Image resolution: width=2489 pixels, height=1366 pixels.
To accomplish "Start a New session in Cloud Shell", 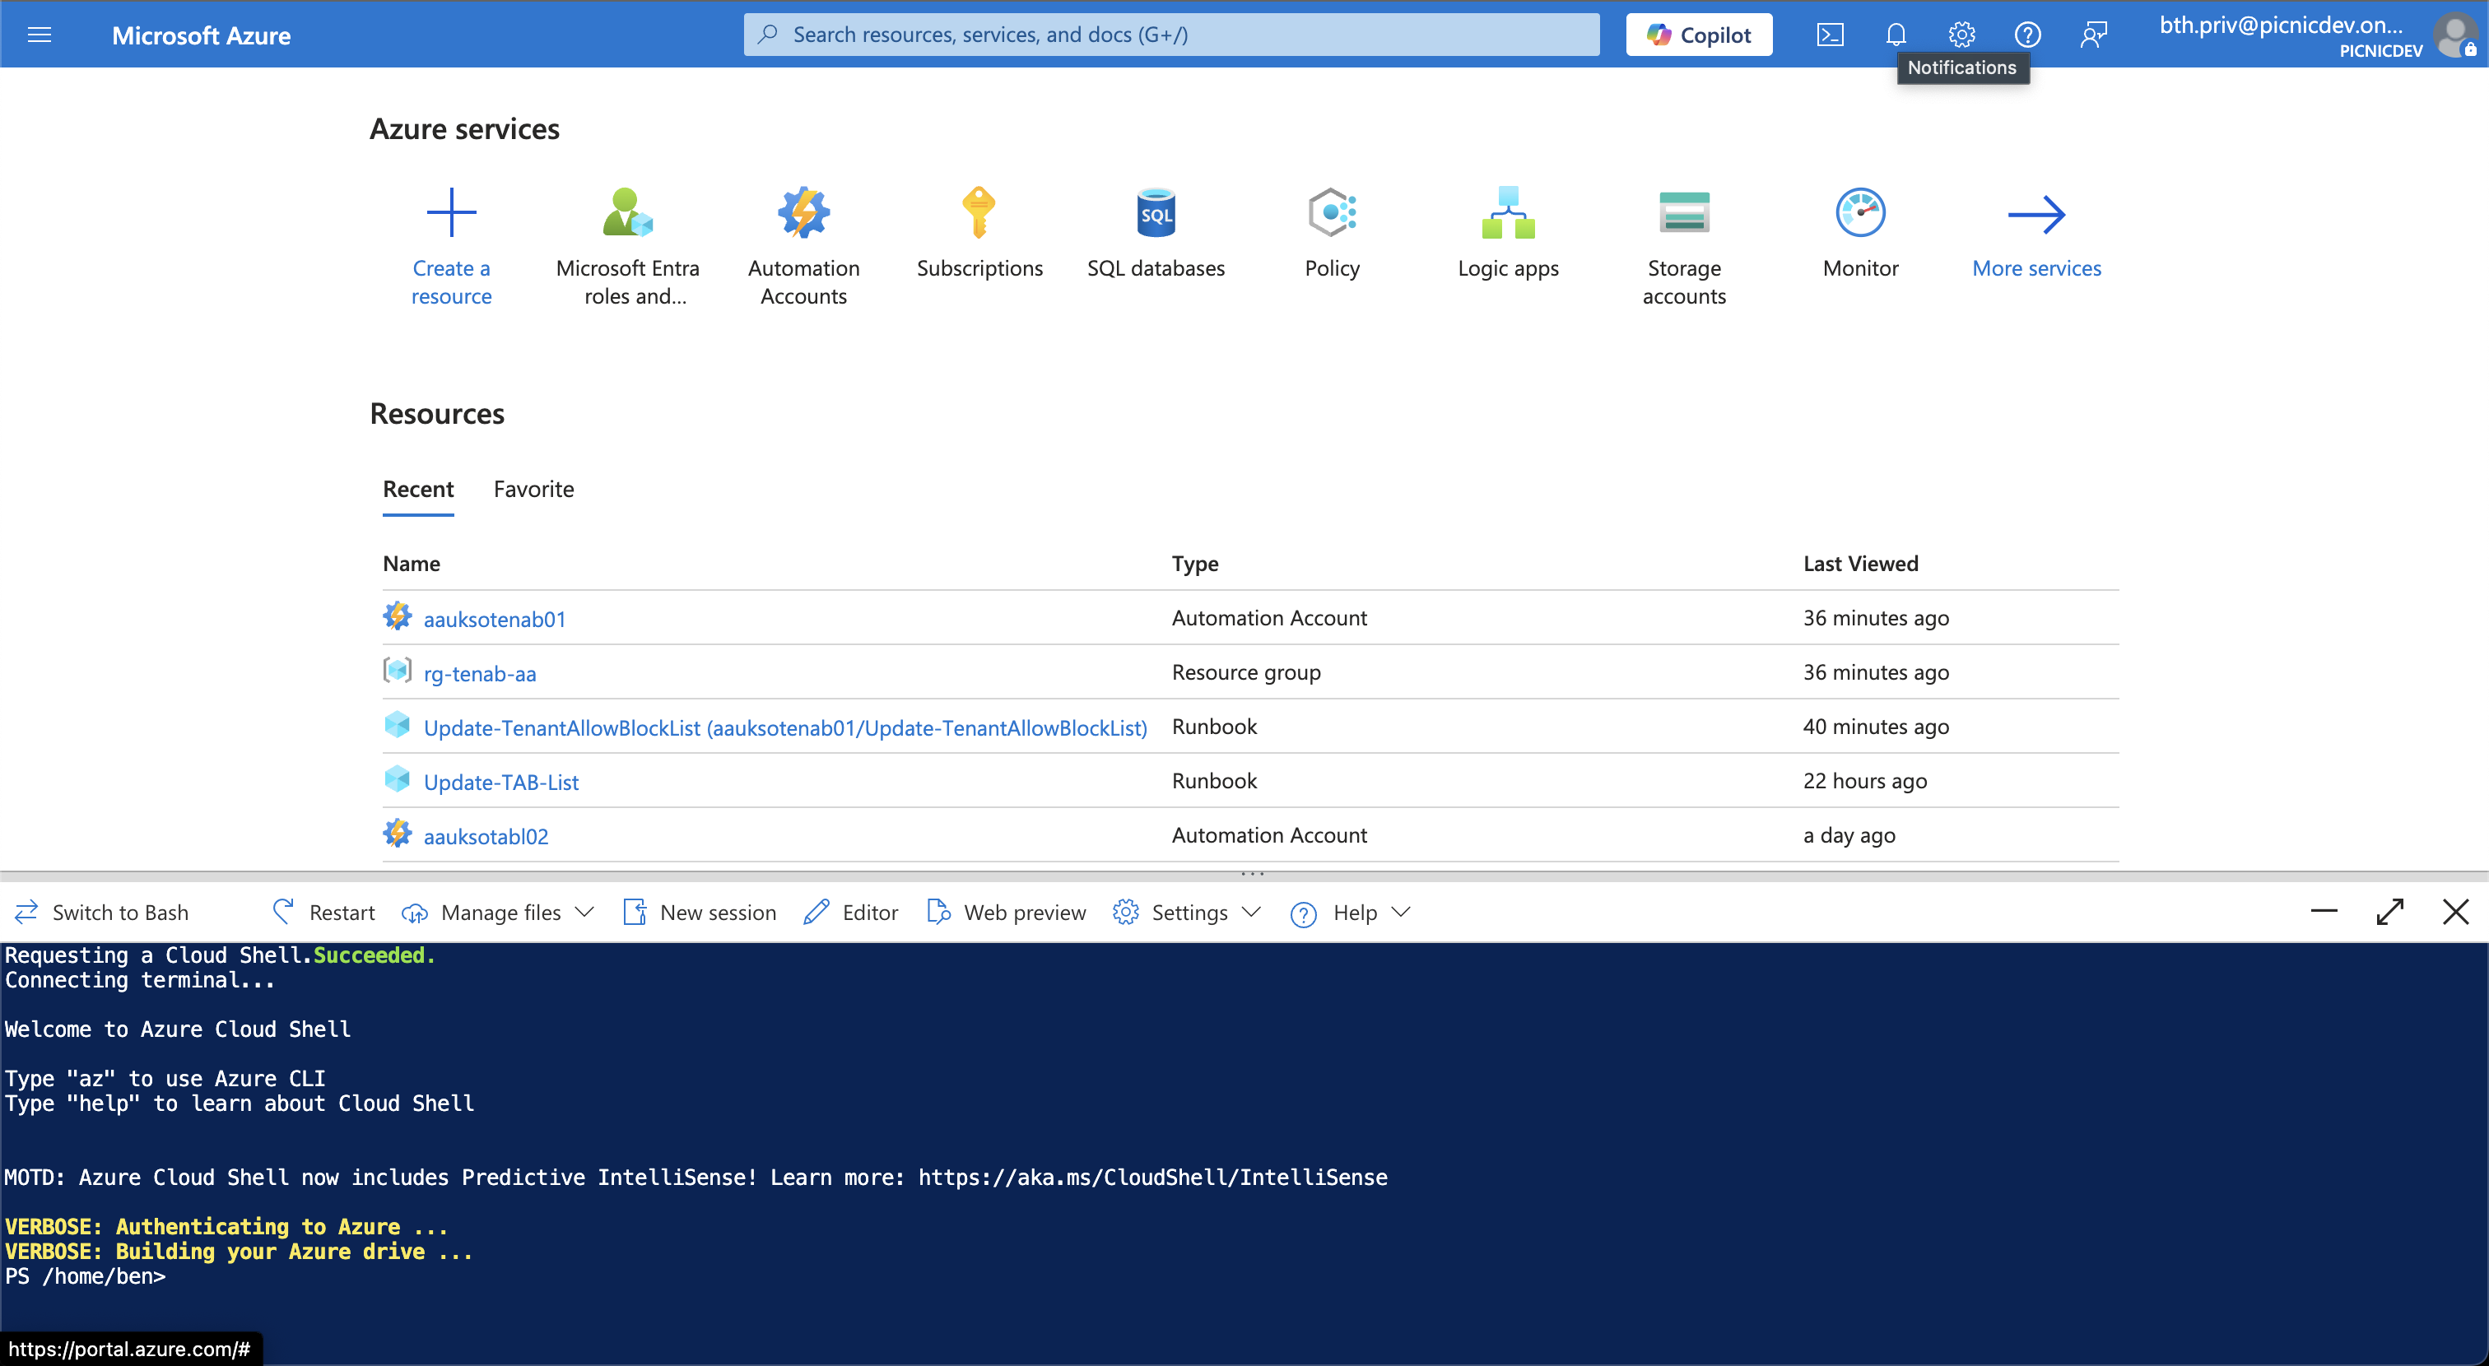I will (700, 912).
